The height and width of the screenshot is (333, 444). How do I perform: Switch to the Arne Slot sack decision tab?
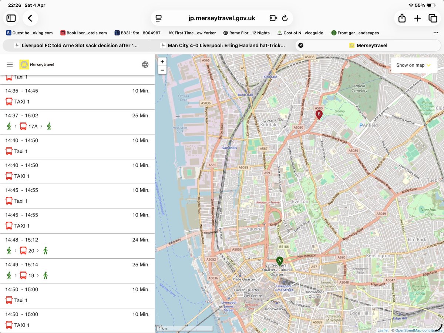(x=75, y=45)
